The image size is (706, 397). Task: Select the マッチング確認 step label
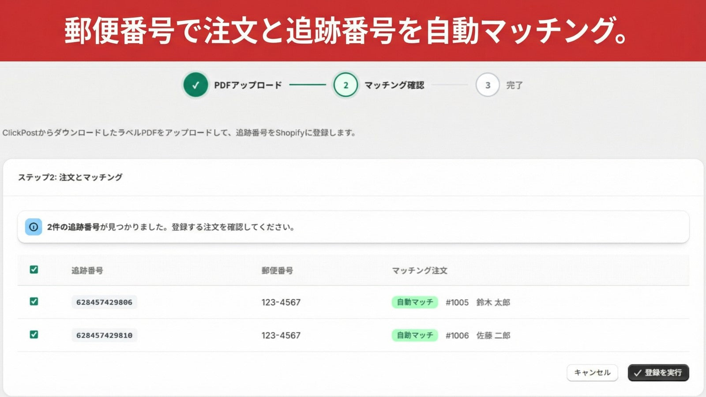(x=394, y=85)
